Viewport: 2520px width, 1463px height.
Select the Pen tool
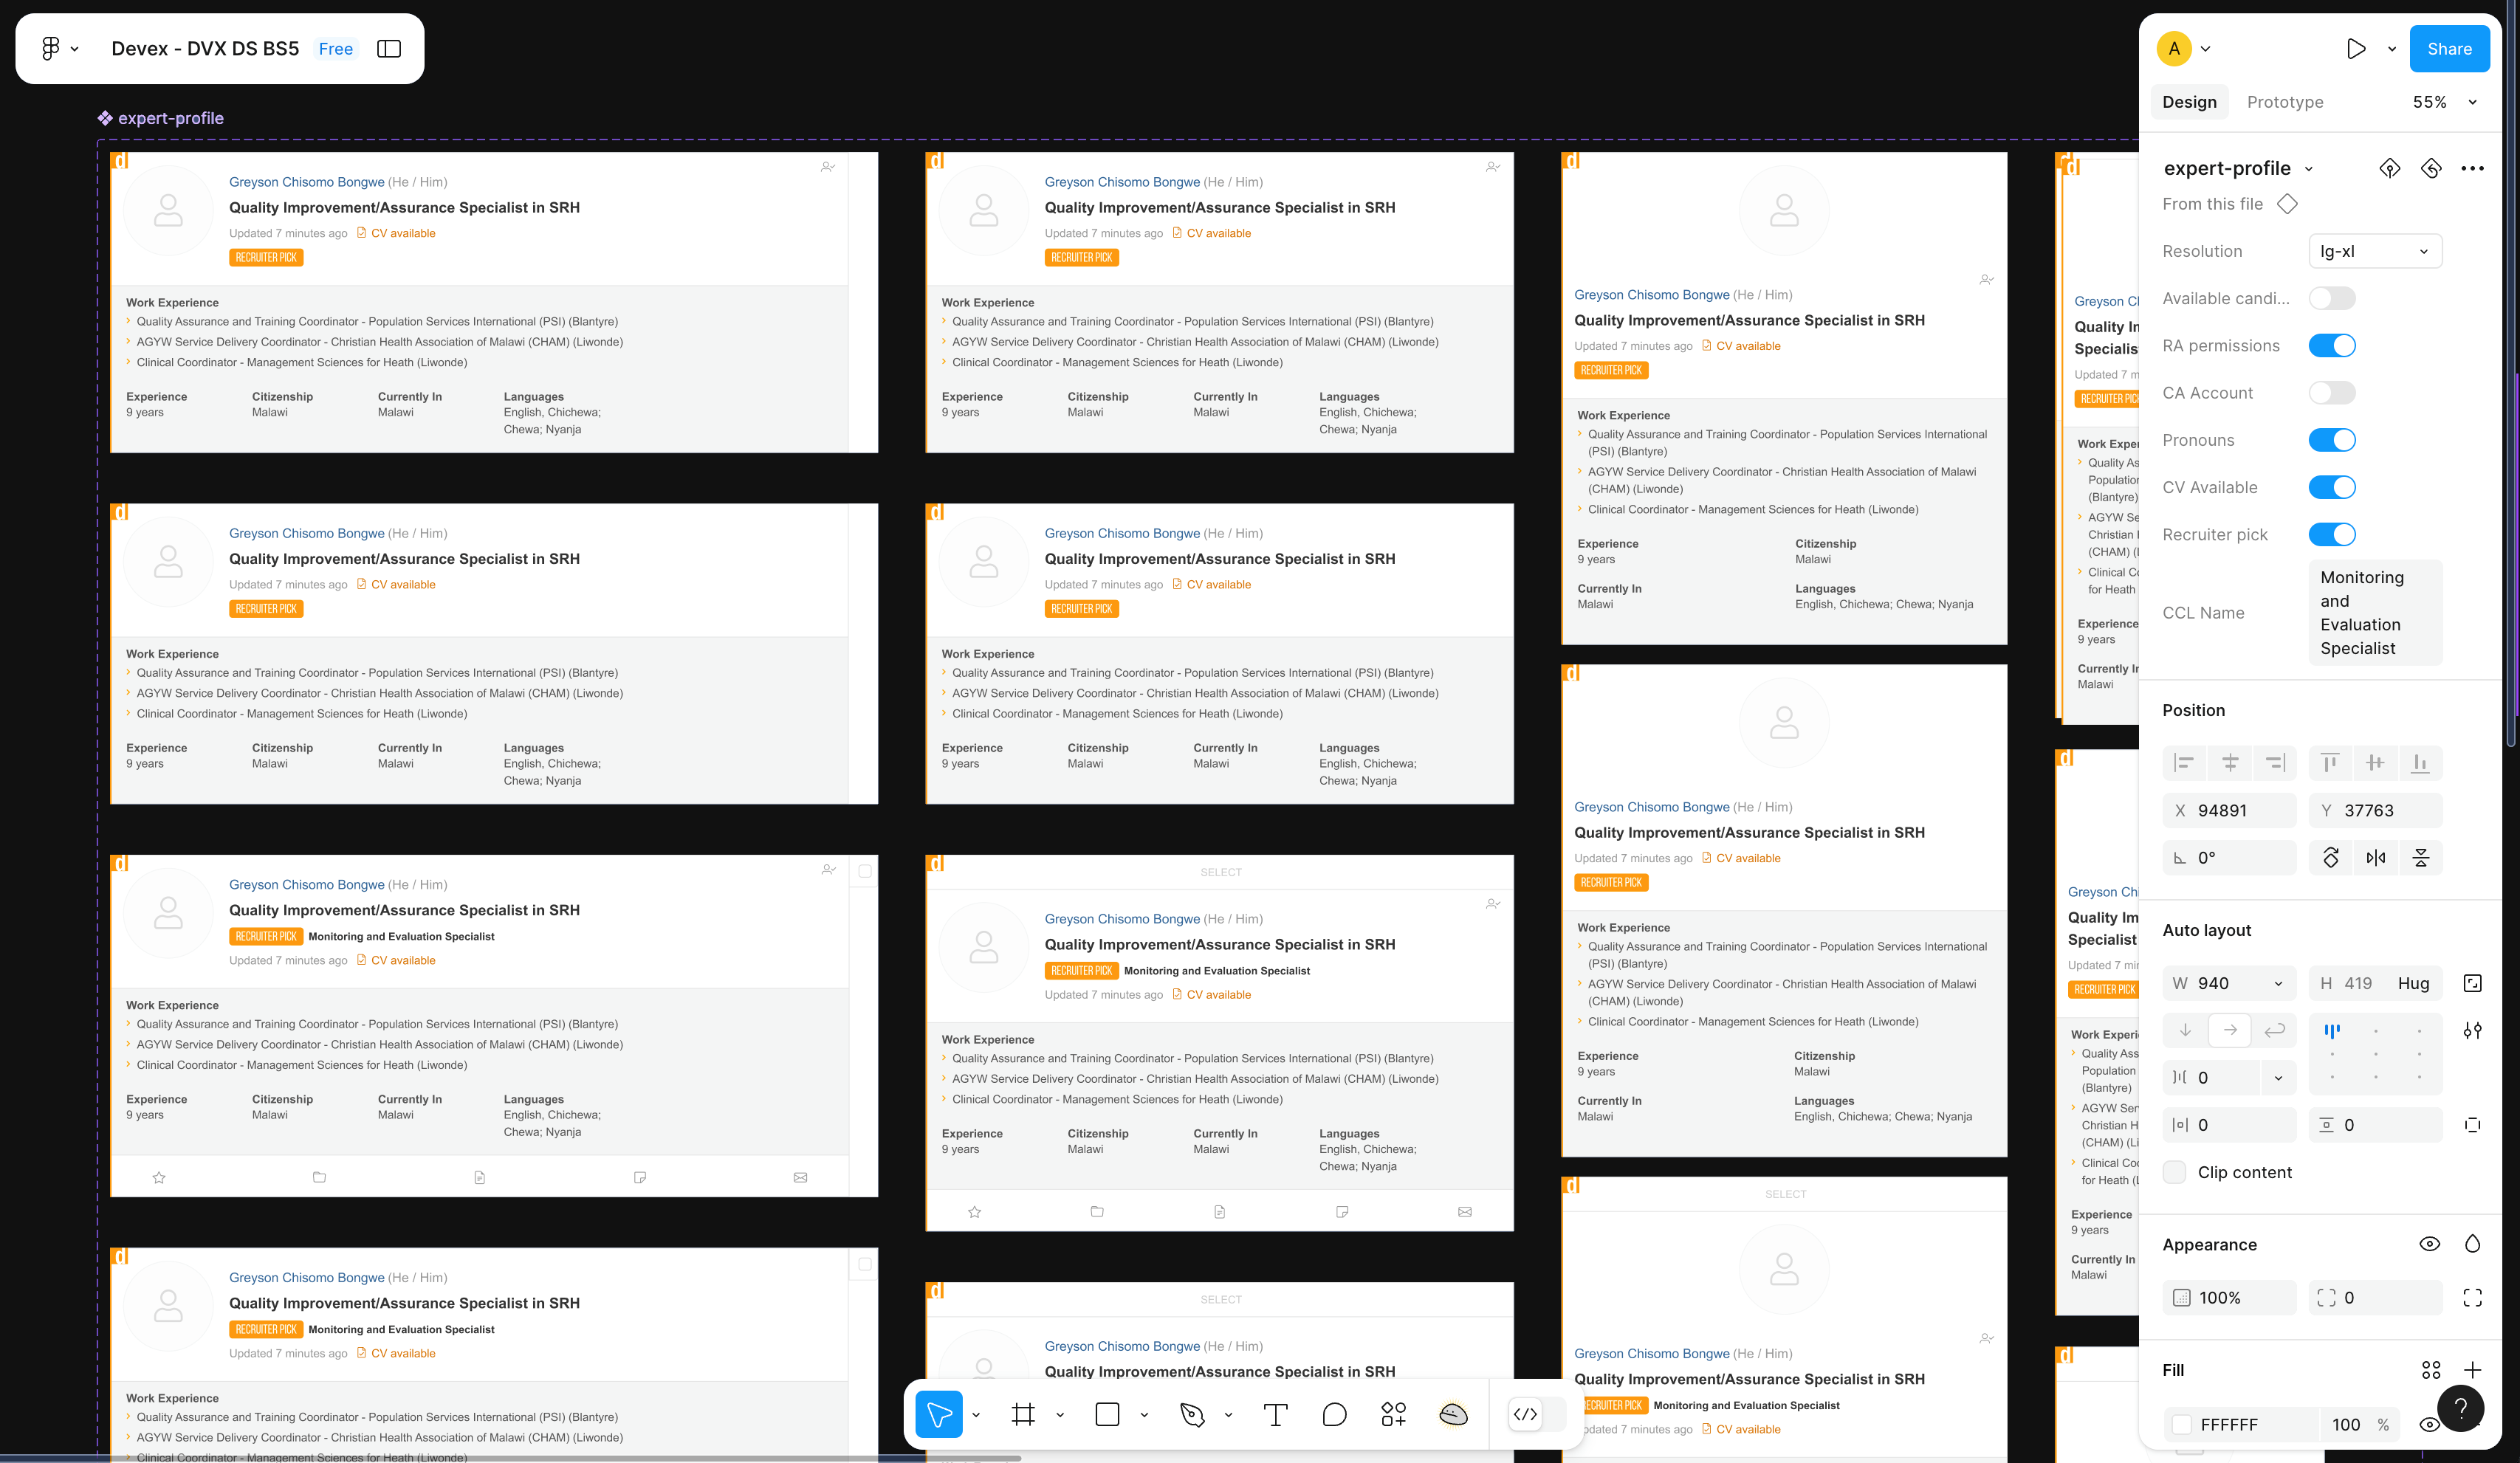(x=1192, y=1414)
